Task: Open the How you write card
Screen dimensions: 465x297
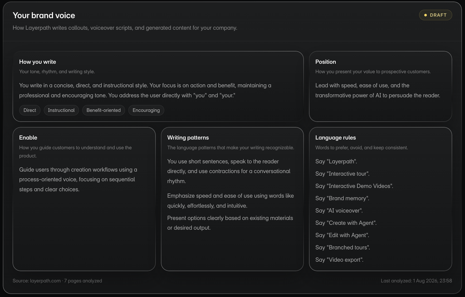Action: pyautogui.click(x=158, y=86)
